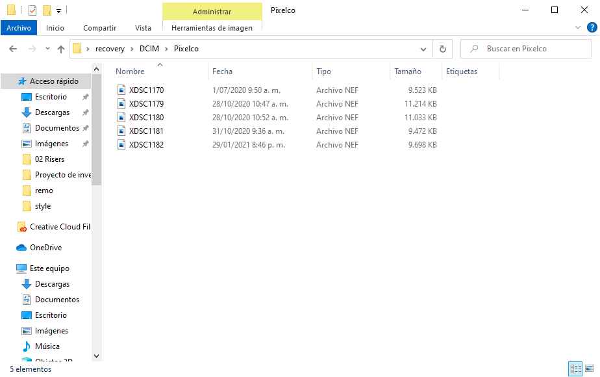Click the XDSC1180 file icon

point(121,117)
